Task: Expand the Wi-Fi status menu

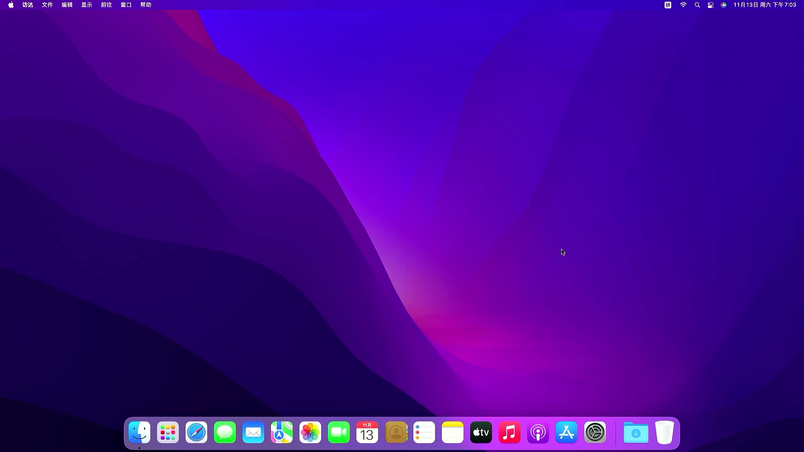Action: click(683, 5)
